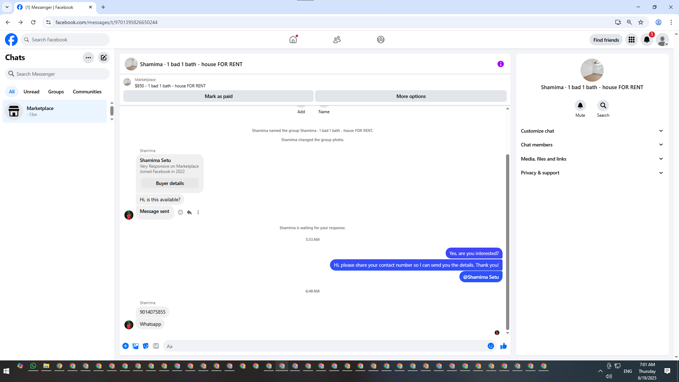
Task: Open WhatsApp from the taskbar
Action: tap(33, 366)
